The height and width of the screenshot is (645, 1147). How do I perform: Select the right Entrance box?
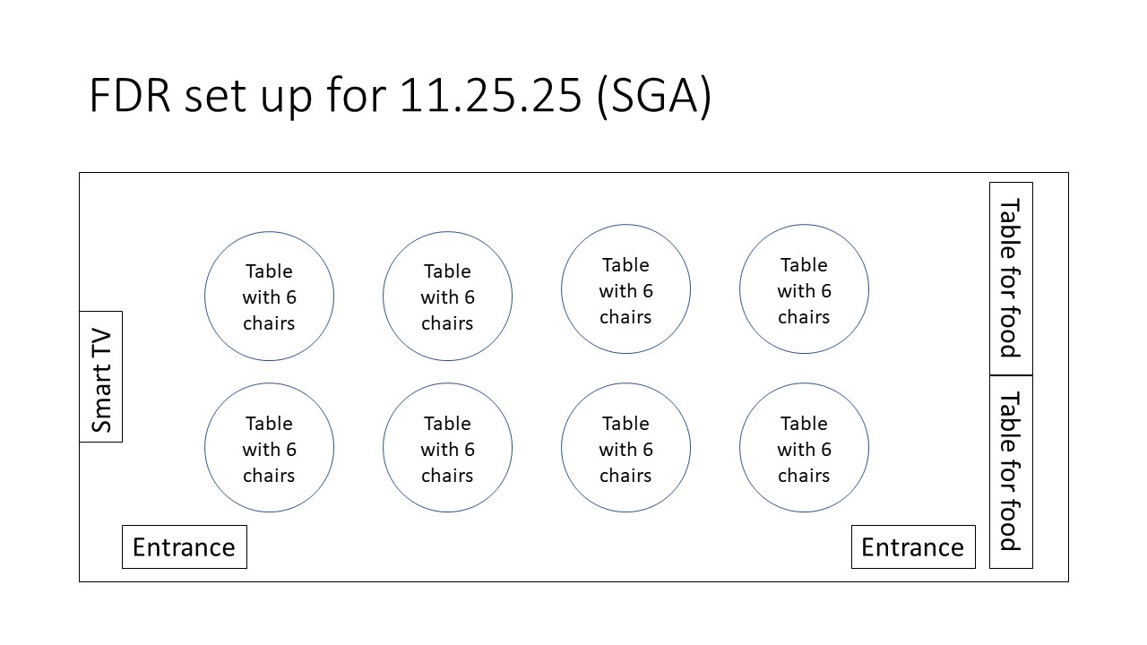(912, 546)
